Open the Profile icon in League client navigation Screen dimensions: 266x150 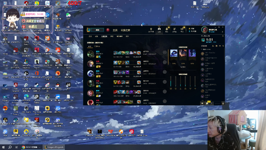159,30
